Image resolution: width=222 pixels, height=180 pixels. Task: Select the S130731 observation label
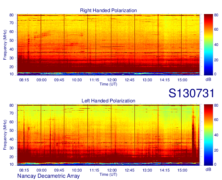click(191, 93)
